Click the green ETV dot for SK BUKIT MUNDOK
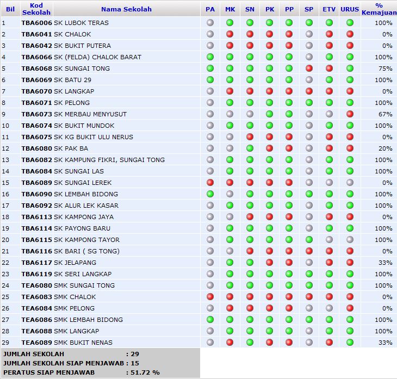This screenshot has height=379, width=397. [x=329, y=126]
